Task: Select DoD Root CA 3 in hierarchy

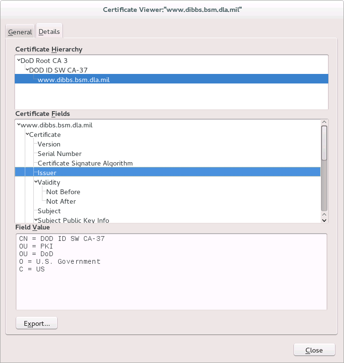Action: click(44, 61)
